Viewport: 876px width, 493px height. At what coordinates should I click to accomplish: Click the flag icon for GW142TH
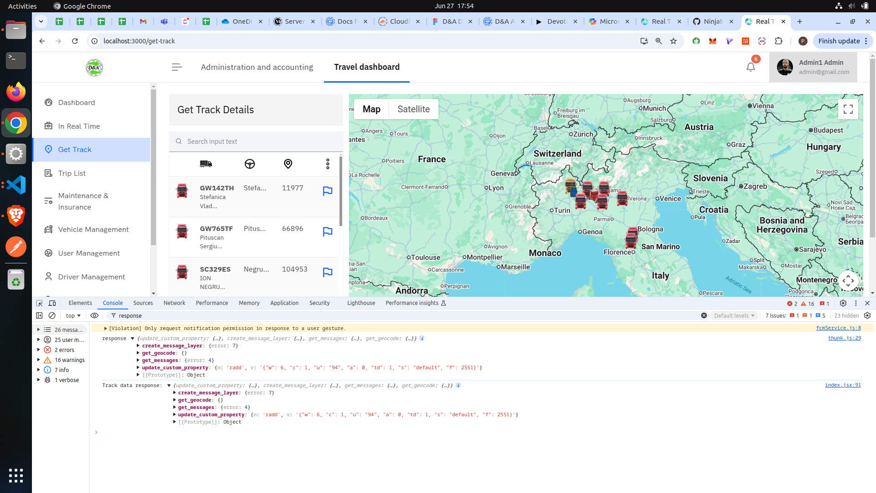327,191
